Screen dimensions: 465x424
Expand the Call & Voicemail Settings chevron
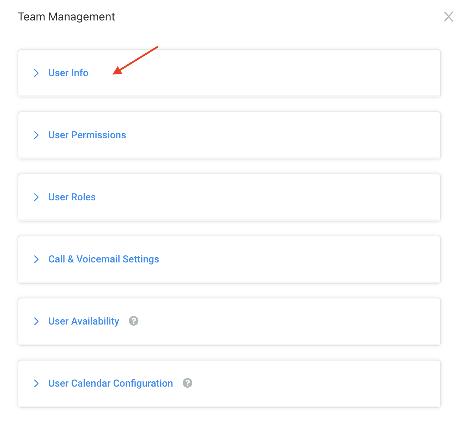tap(36, 259)
